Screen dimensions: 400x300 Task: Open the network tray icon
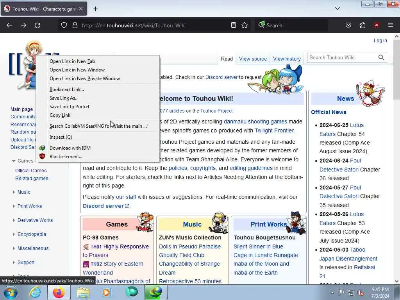coord(351,293)
